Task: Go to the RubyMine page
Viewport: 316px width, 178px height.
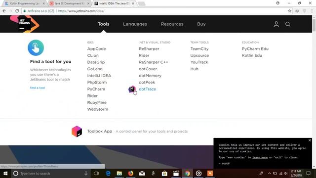Action: coord(97,102)
